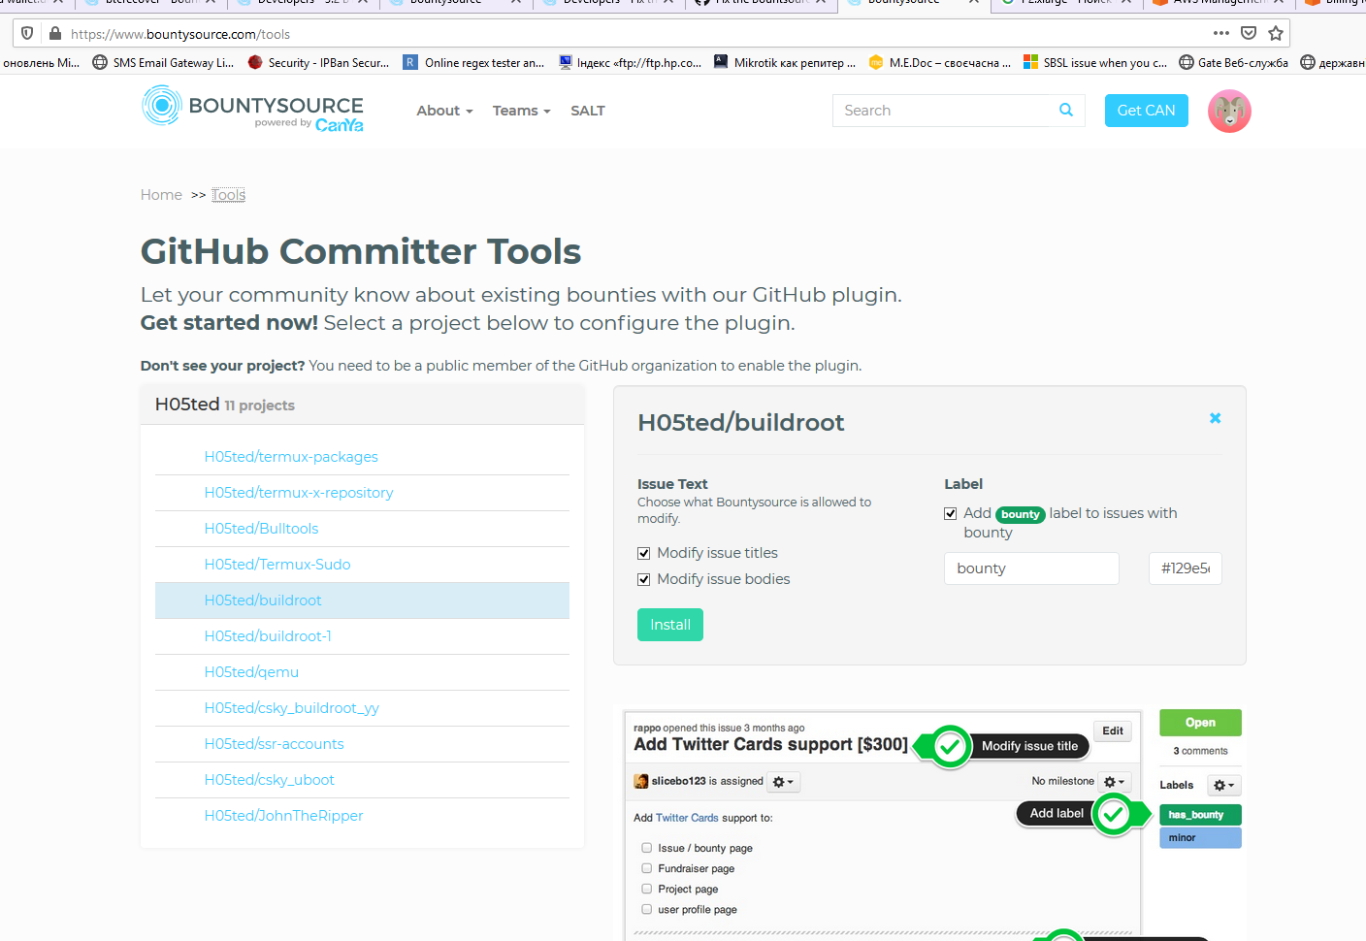Expand the Teams dropdown menu
This screenshot has height=941, width=1366.
pyautogui.click(x=521, y=111)
